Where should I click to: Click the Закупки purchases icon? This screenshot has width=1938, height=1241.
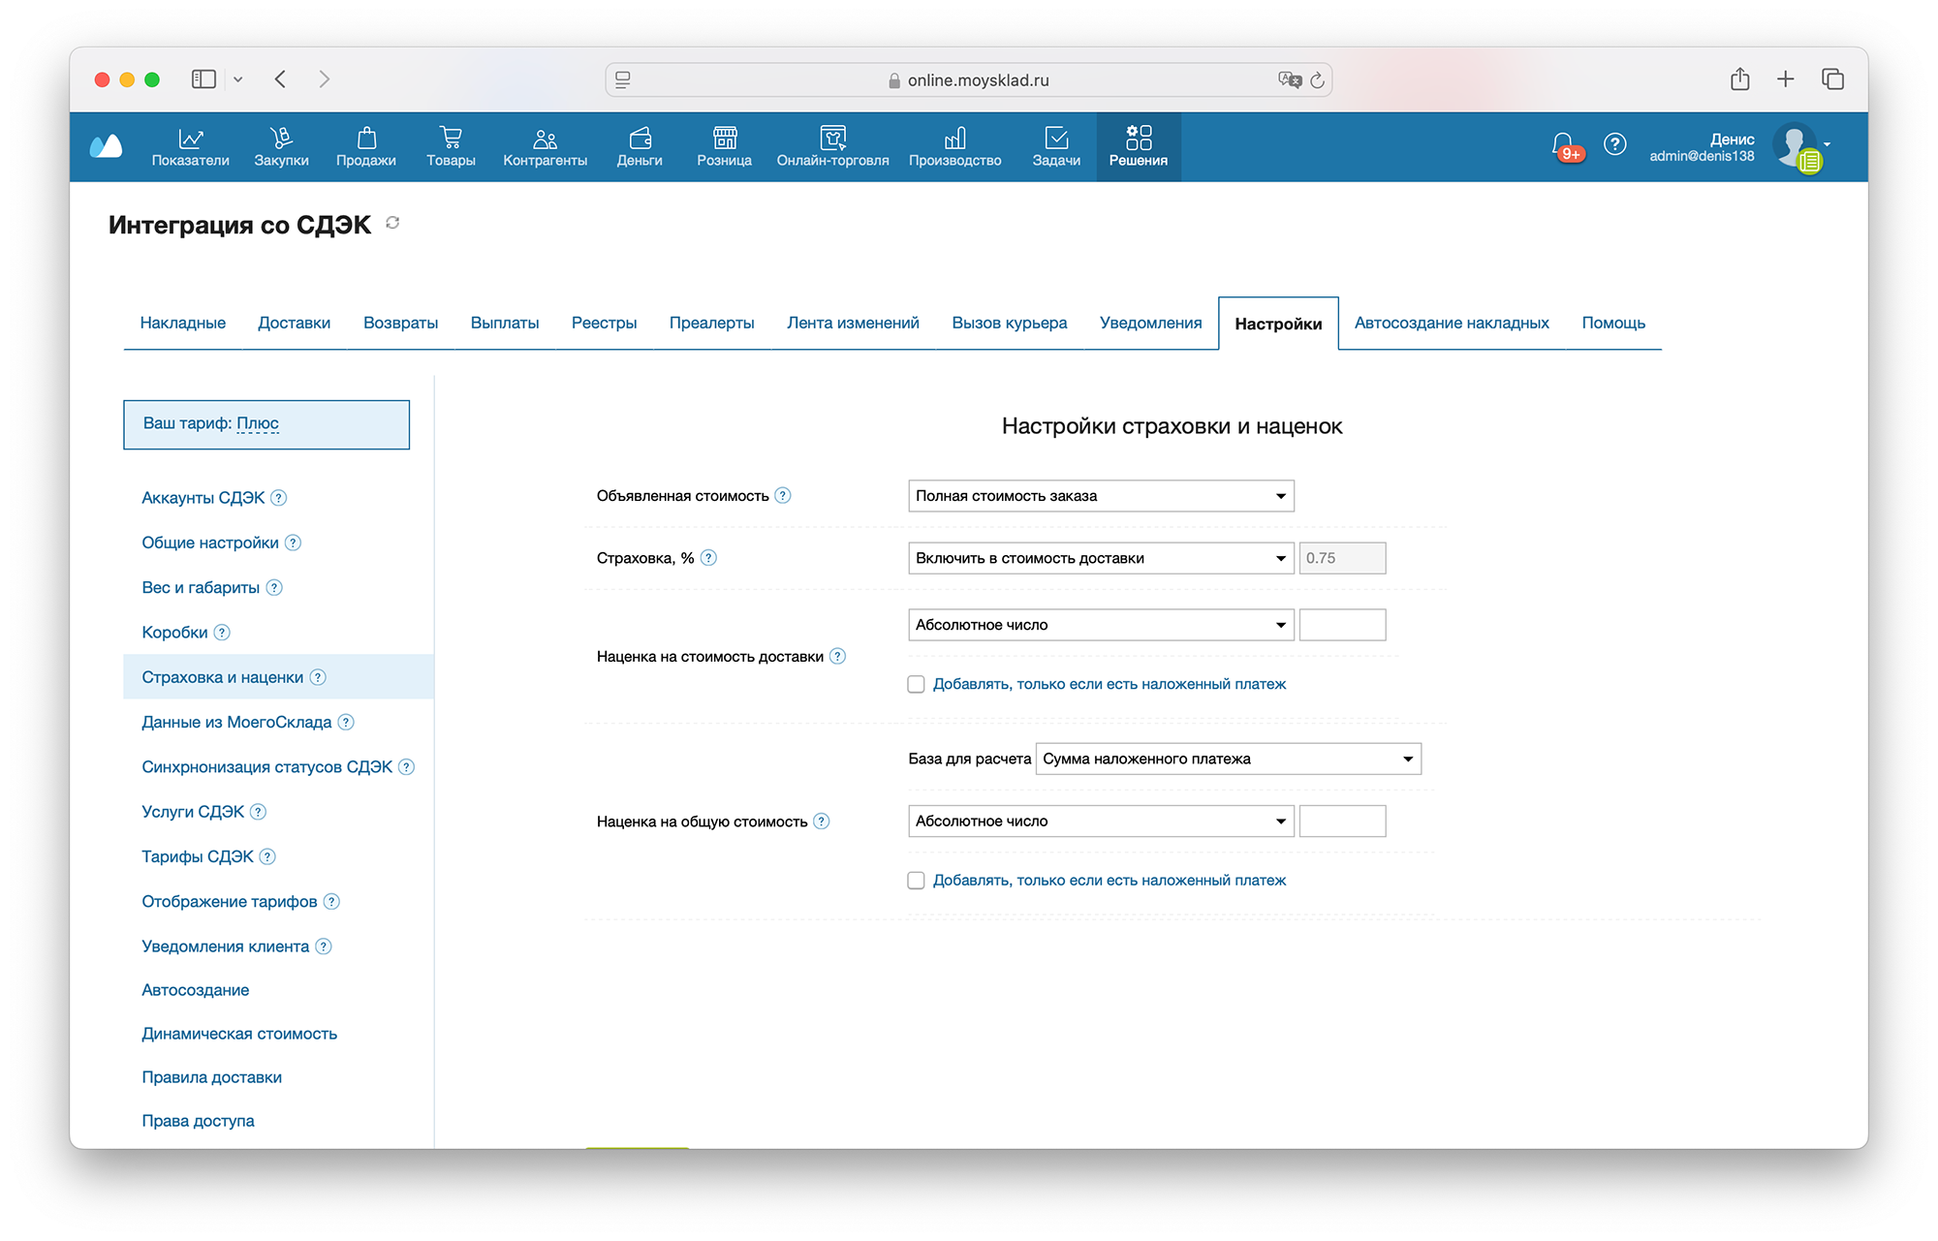281,138
